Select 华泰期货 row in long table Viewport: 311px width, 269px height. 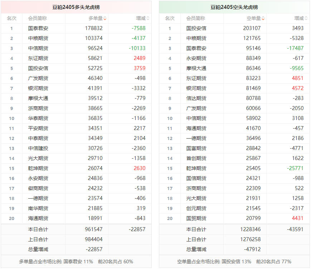[76, 118]
